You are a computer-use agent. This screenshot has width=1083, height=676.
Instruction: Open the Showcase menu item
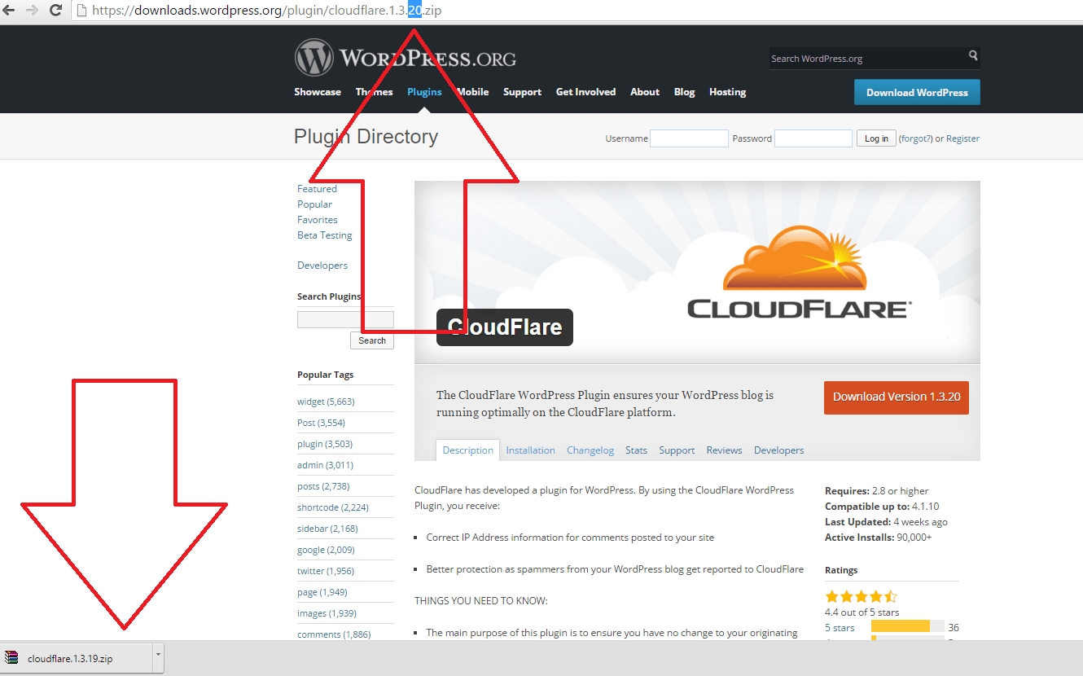click(x=318, y=92)
